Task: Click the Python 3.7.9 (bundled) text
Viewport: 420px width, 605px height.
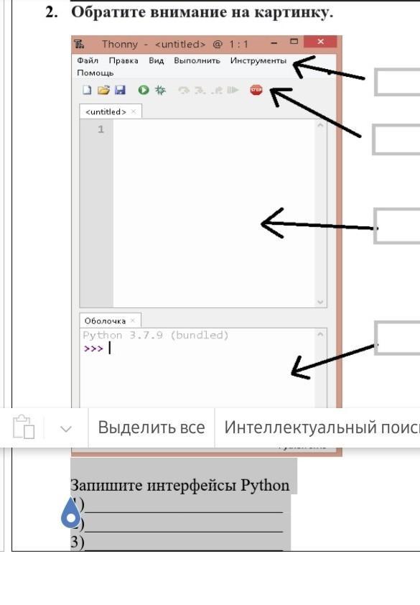Action: [156, 336]
